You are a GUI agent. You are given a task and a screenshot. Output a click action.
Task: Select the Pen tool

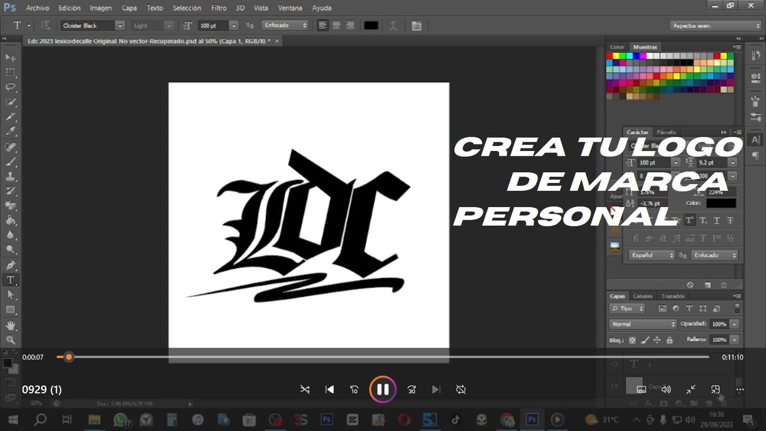point(10,265)
